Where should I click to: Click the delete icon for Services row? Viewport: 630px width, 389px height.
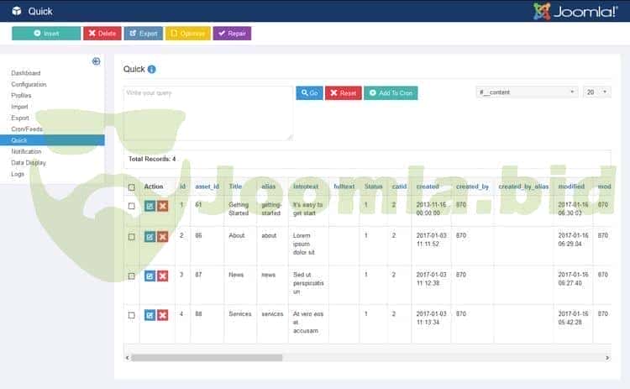click(162, 315)
